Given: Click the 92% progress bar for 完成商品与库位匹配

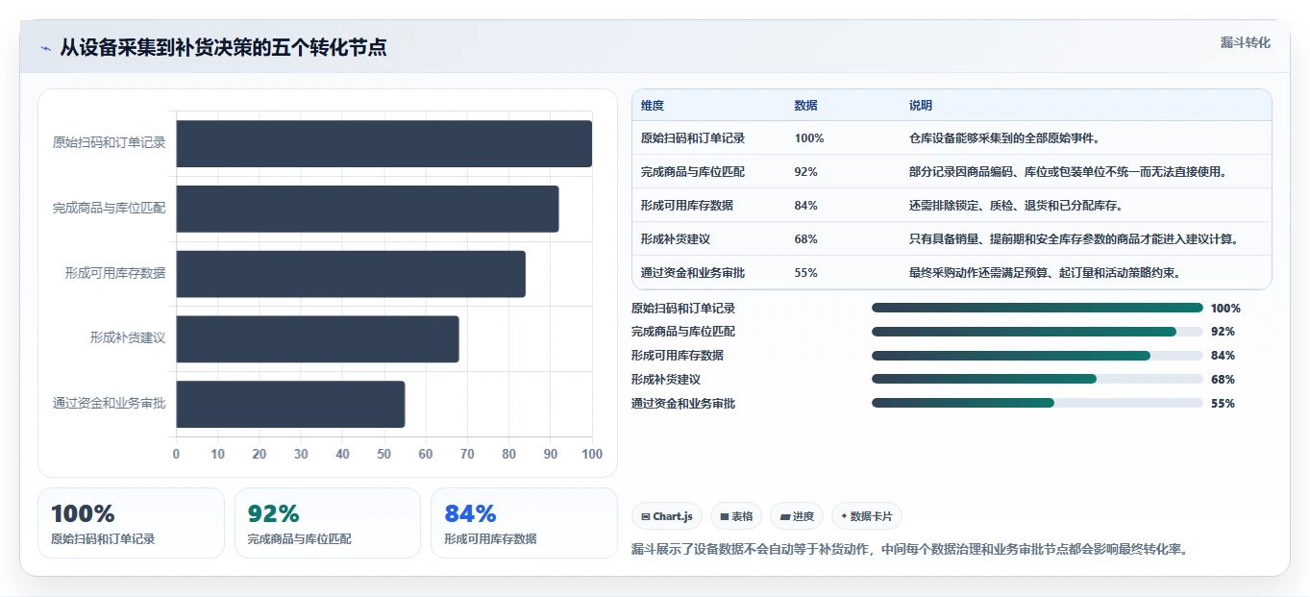Looking at the screenshot, I should coord(1037,332).
